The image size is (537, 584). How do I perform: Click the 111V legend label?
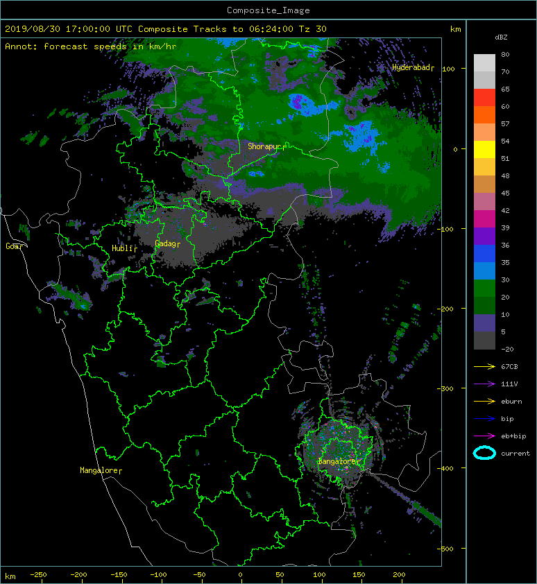point(509,384)
